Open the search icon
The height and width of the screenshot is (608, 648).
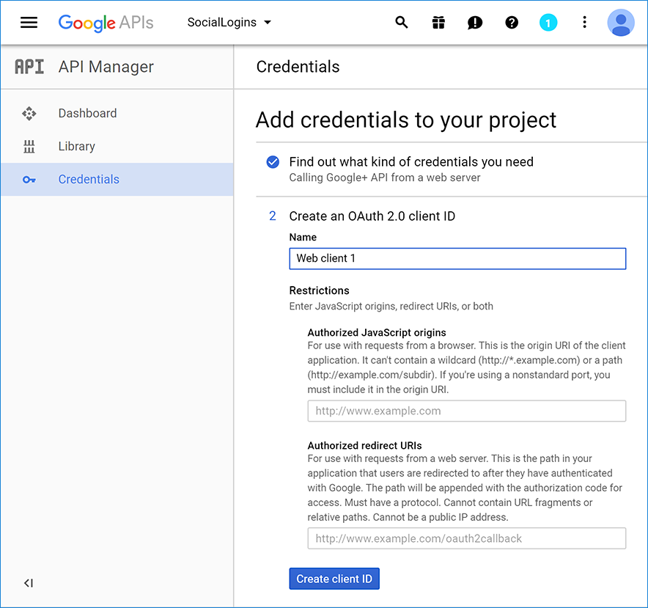[x=401, y=23]
